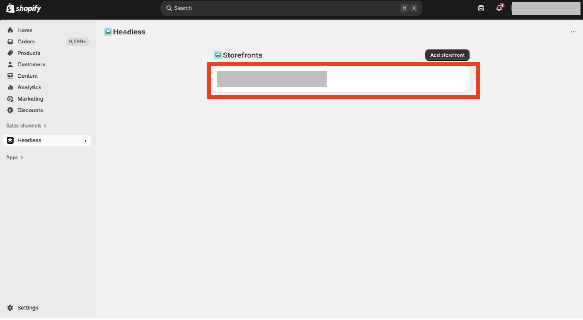Screen dimensions: 583x320
Task: Click the Discounts badge icon
Action: [x=10, y=111]
